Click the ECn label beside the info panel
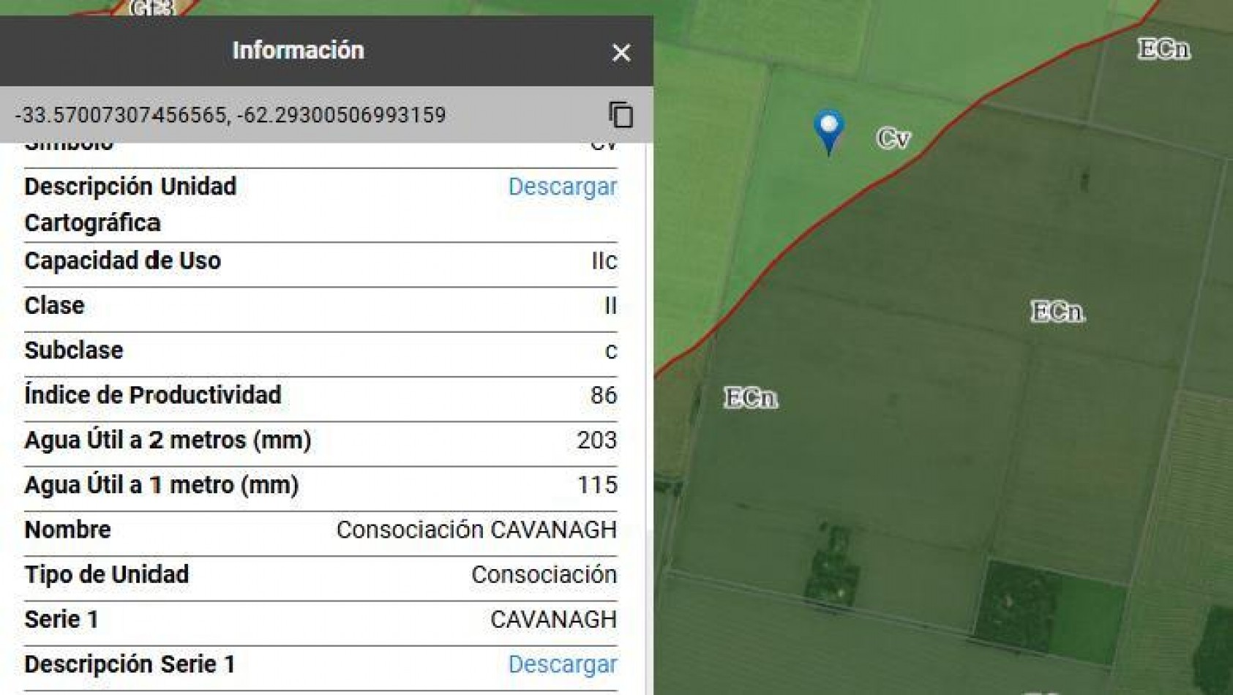 tap(751, 398)
